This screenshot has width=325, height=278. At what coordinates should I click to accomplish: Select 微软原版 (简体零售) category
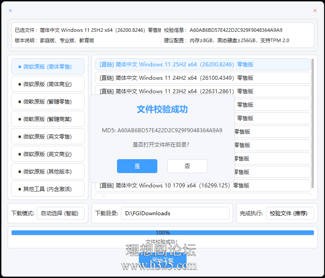(48, 66)
